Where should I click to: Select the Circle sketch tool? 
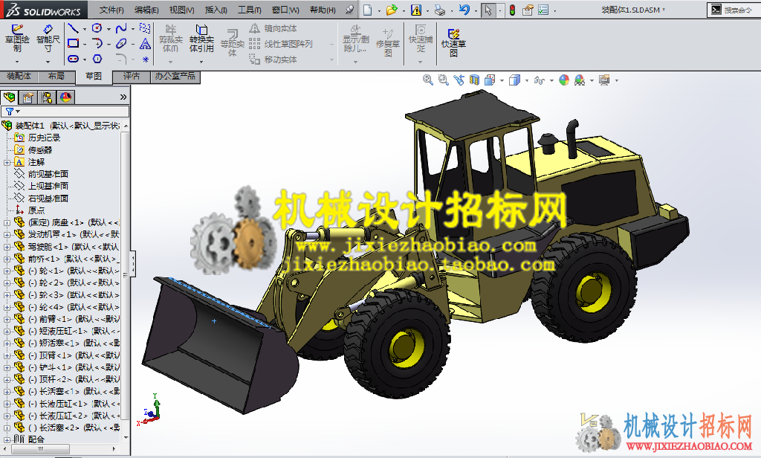[x=97, y=28]
